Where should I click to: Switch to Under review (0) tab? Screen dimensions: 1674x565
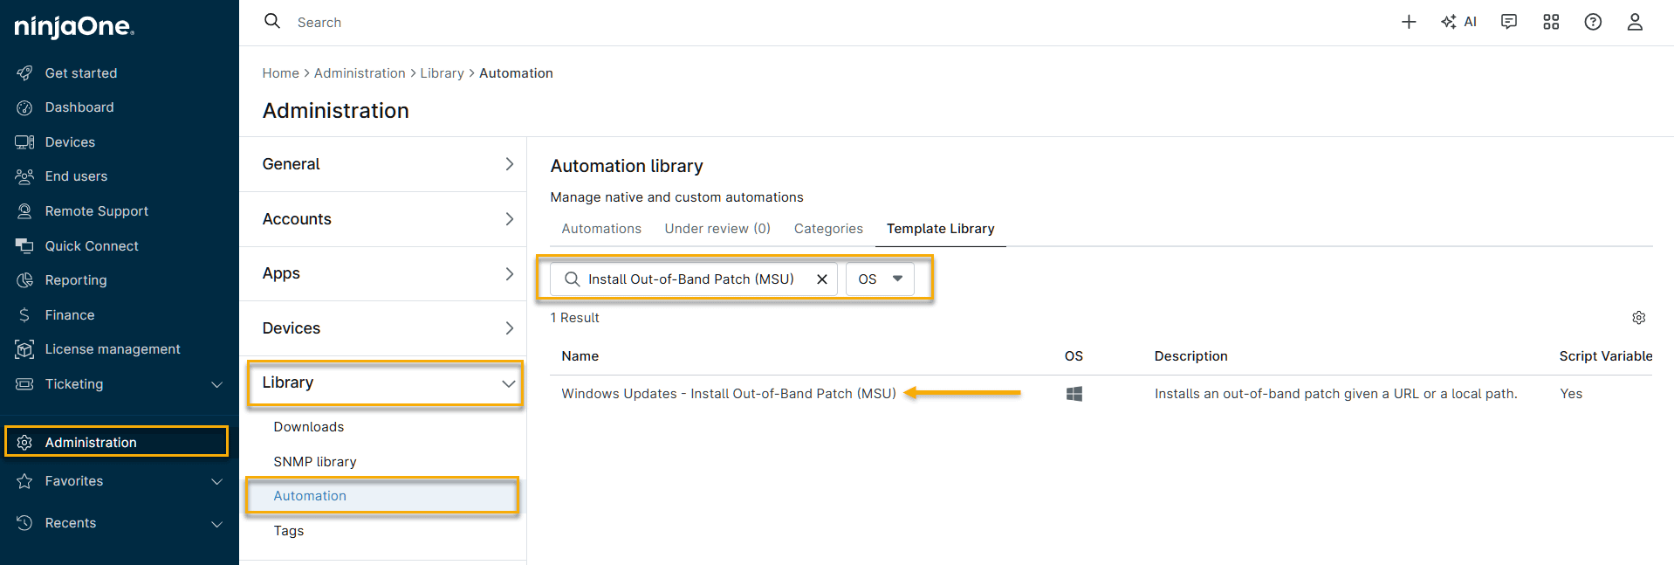tap(717, 229)
